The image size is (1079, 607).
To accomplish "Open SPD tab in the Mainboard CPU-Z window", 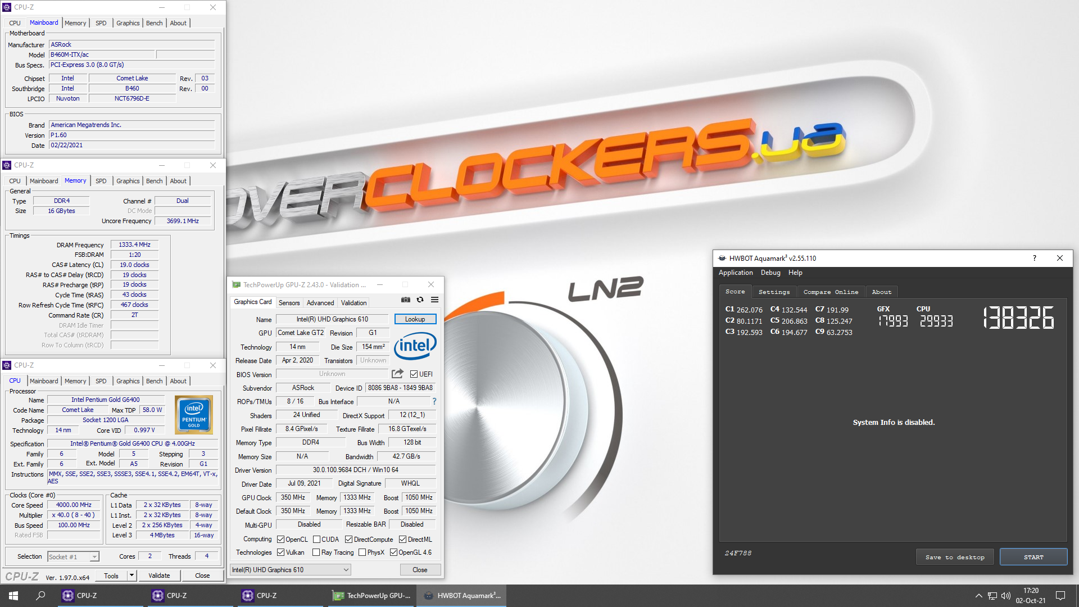I will (x=101, y=23).
